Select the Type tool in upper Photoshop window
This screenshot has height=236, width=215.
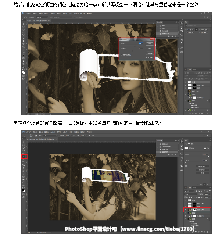pyautogui.click(x=24, y=50)
